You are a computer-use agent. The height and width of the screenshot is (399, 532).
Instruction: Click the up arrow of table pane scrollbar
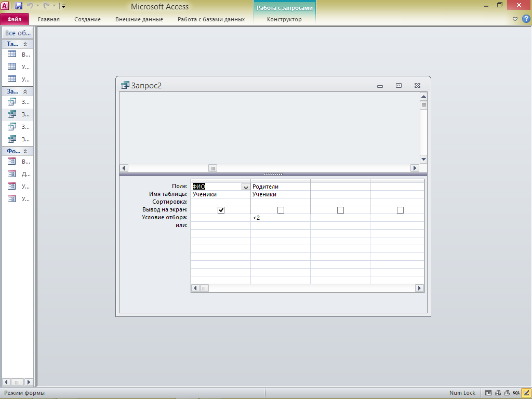(x=423, y=96)
